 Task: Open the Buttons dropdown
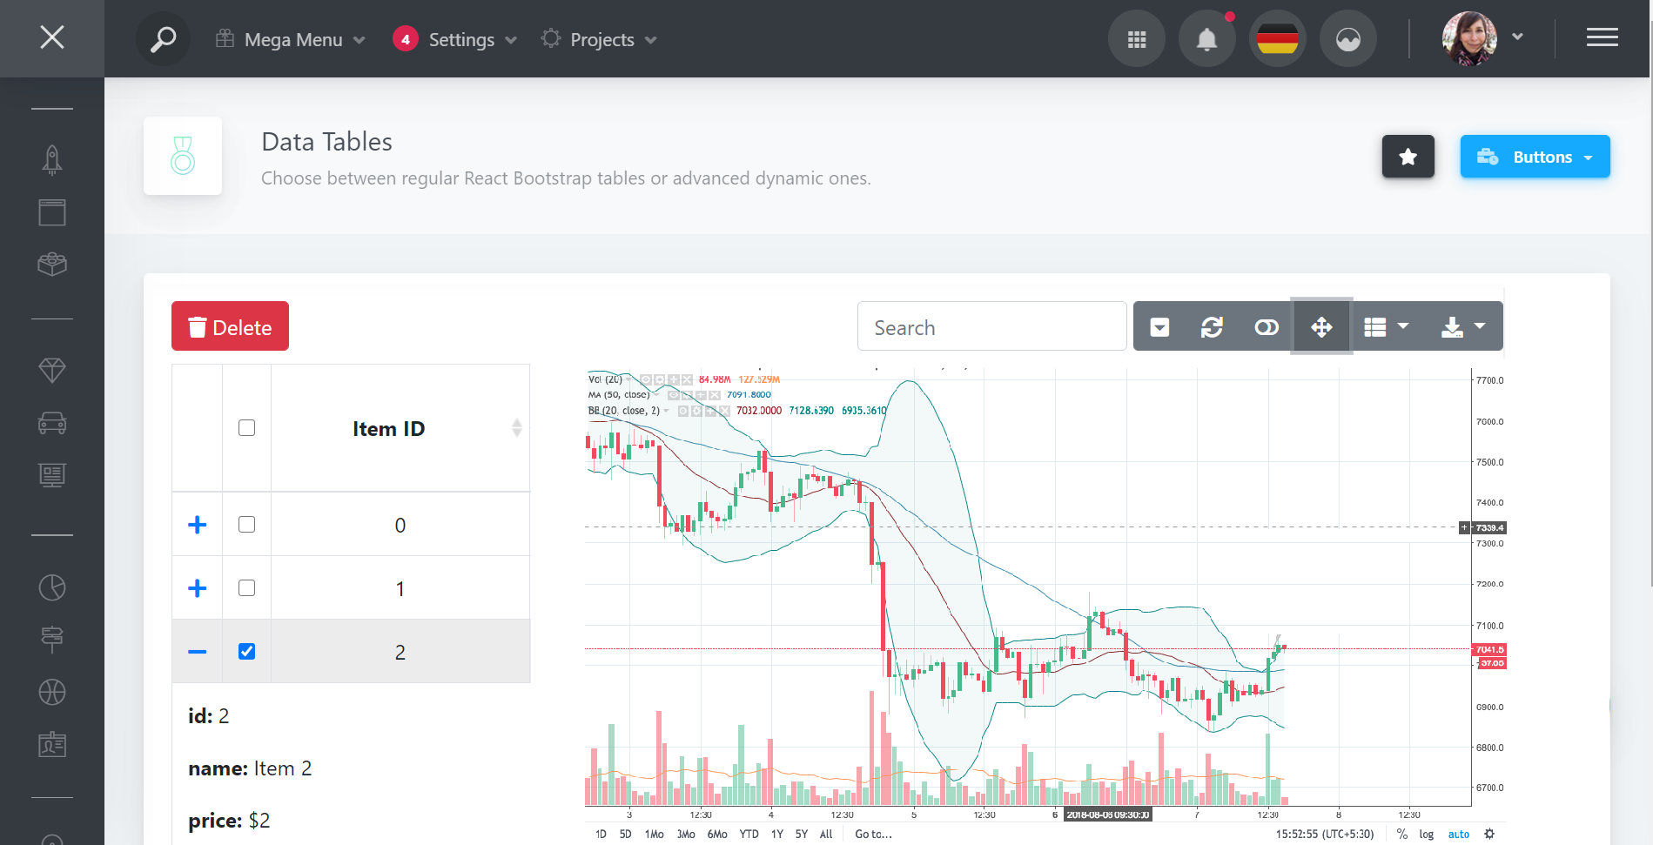pos(1535,157)
